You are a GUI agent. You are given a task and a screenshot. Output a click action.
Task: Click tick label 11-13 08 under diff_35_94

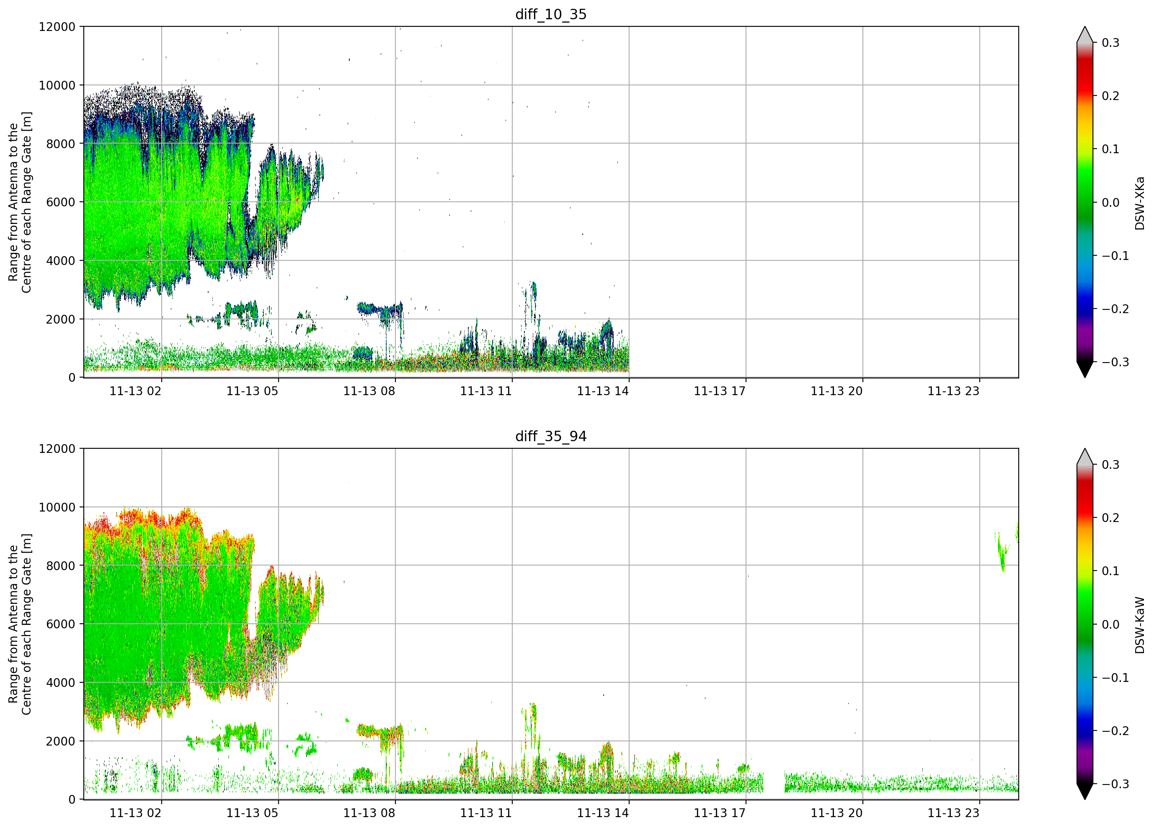tap(369, 813)
